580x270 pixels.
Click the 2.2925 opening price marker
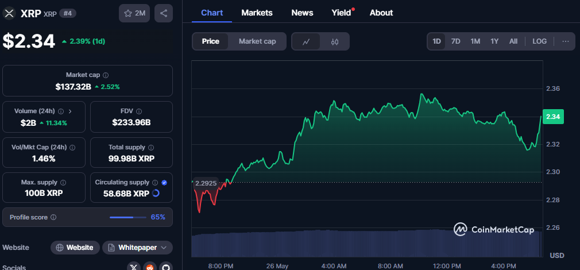206,183
